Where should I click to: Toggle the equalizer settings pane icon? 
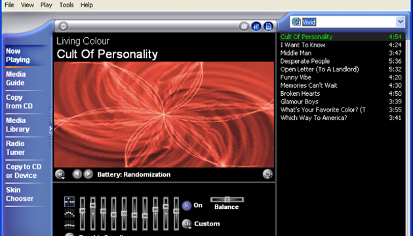coord(256,26)
